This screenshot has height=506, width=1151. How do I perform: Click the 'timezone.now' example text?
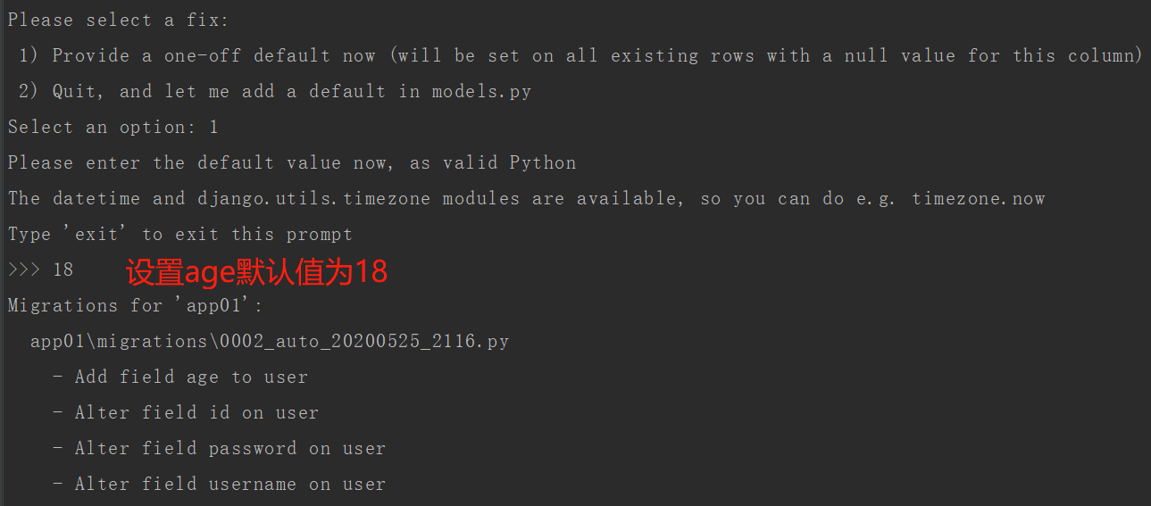click(978, 198)
